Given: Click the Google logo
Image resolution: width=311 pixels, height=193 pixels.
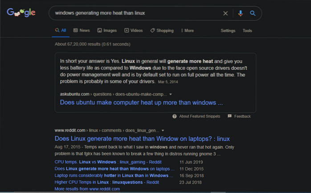Looking at the screenshot, I should [21, 13].
